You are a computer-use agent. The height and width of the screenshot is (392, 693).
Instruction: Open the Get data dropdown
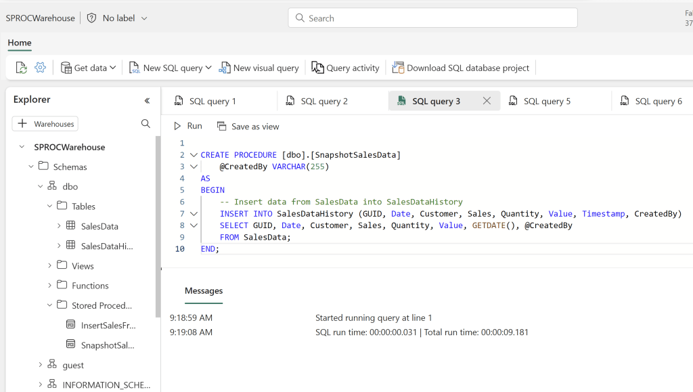pyautogui.click(x=89, y=68)
